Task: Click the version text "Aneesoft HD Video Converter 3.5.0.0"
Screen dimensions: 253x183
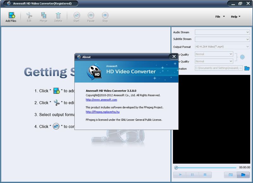Action: point(111,91)
